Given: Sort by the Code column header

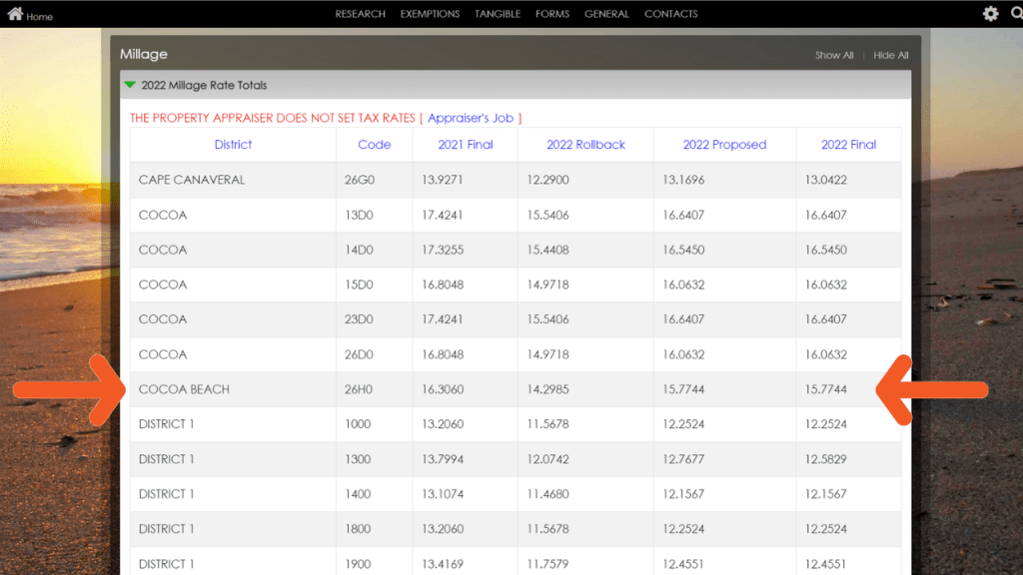Looking at the screenshot, I should [374, 145].
